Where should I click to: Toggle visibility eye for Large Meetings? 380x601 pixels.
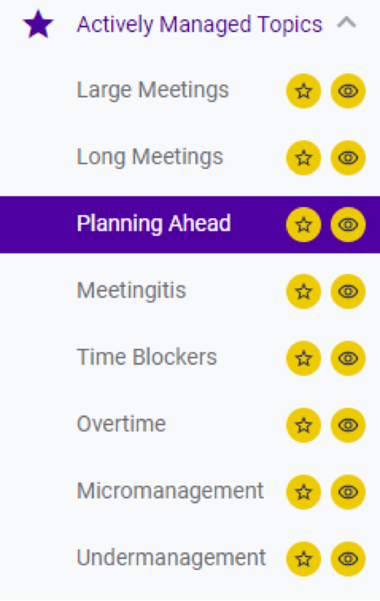348,91
